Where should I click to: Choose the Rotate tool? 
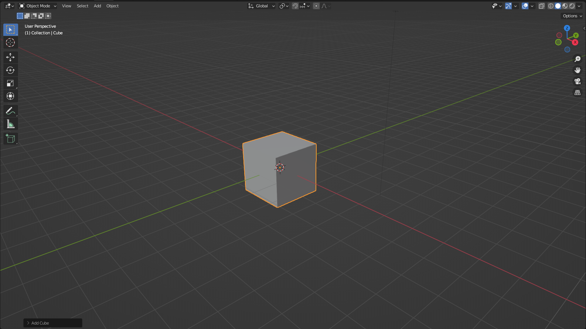click(10, 70)
